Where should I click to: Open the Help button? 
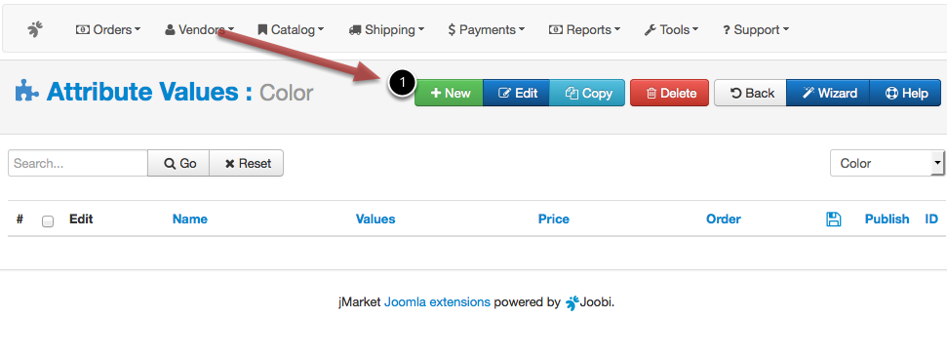pyautogui.click(x=905, y=93)
